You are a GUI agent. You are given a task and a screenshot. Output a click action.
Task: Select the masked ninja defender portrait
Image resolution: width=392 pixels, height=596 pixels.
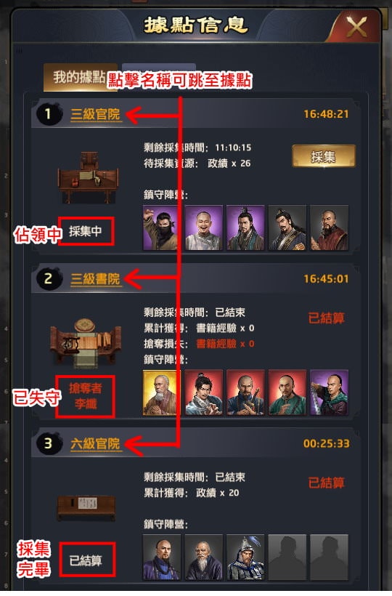pos(162,227)
